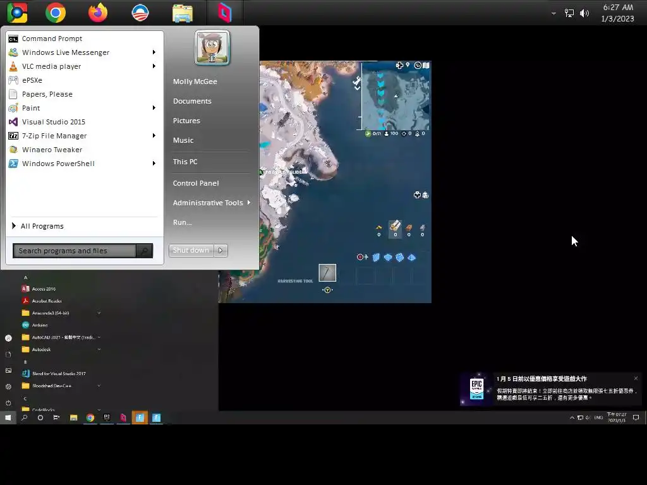Image resolution: width=647 pixels, height=485 pixels.
Task: Open Molly McGee user folder link
Action: (x=195, y=81)
